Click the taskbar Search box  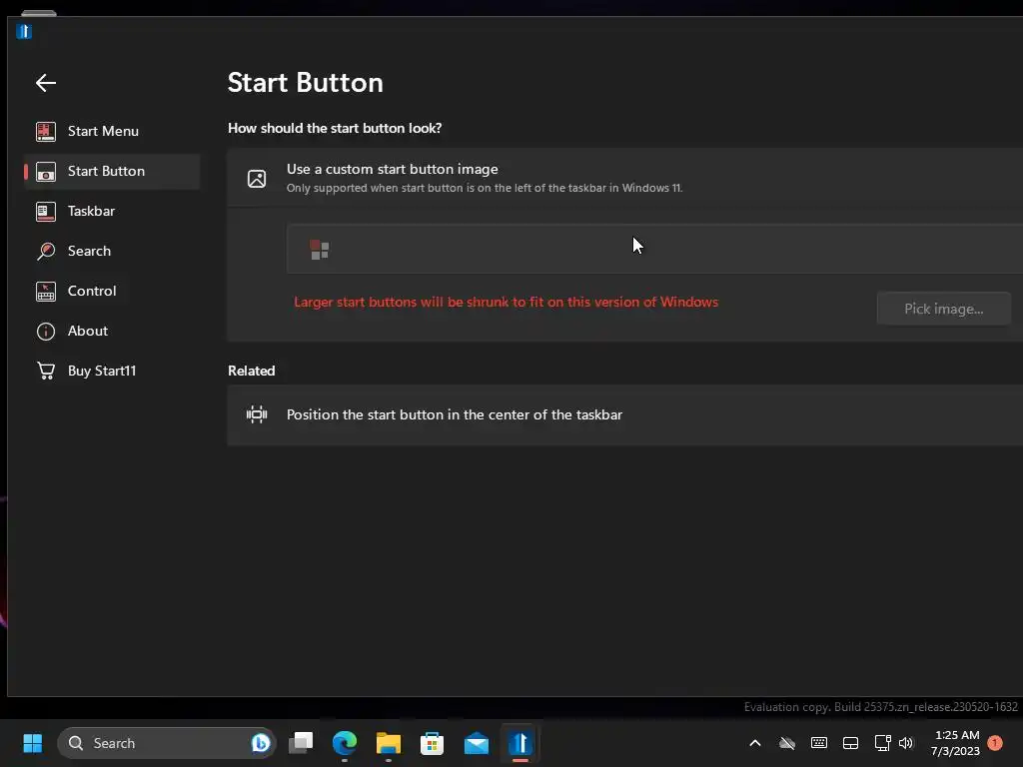tap(167, 743)
